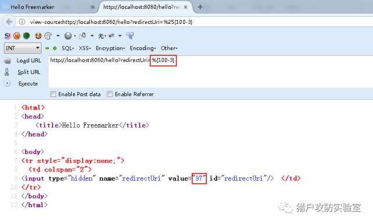Click inside the HackBar URL text area
Screen dimensions: 373x224
(x=210, y=71)
